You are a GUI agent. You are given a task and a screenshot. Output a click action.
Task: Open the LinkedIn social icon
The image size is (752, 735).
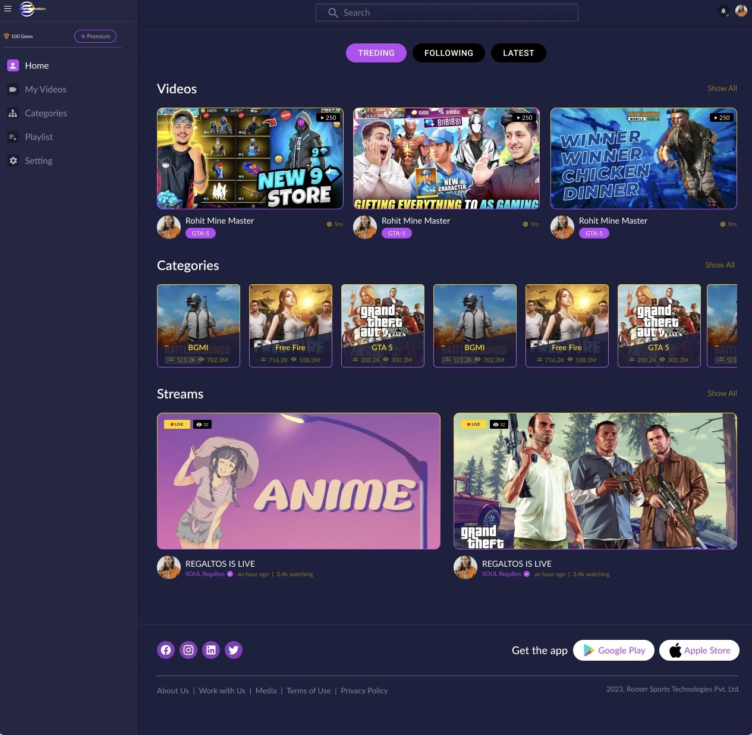point(211,650)
